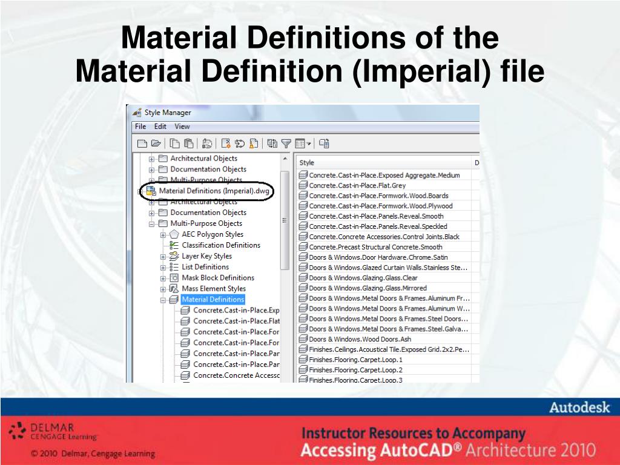The image size is (620, 465).
Task: Click the AEC Polygon Styles pentagon icon
Action: point(174,234)
